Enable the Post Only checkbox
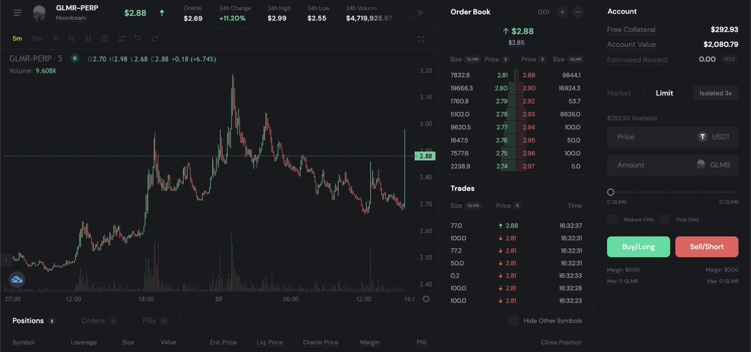The height and width of the screenshot is (352, 751). [665, 219]
